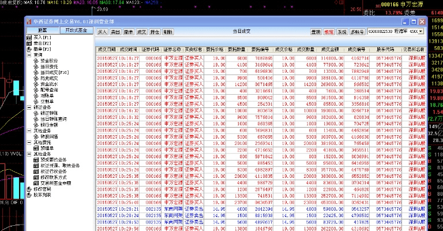This screenshot has width=443, height=231.
Task: Sort by the 委托数量 column header
Action: 236,50
